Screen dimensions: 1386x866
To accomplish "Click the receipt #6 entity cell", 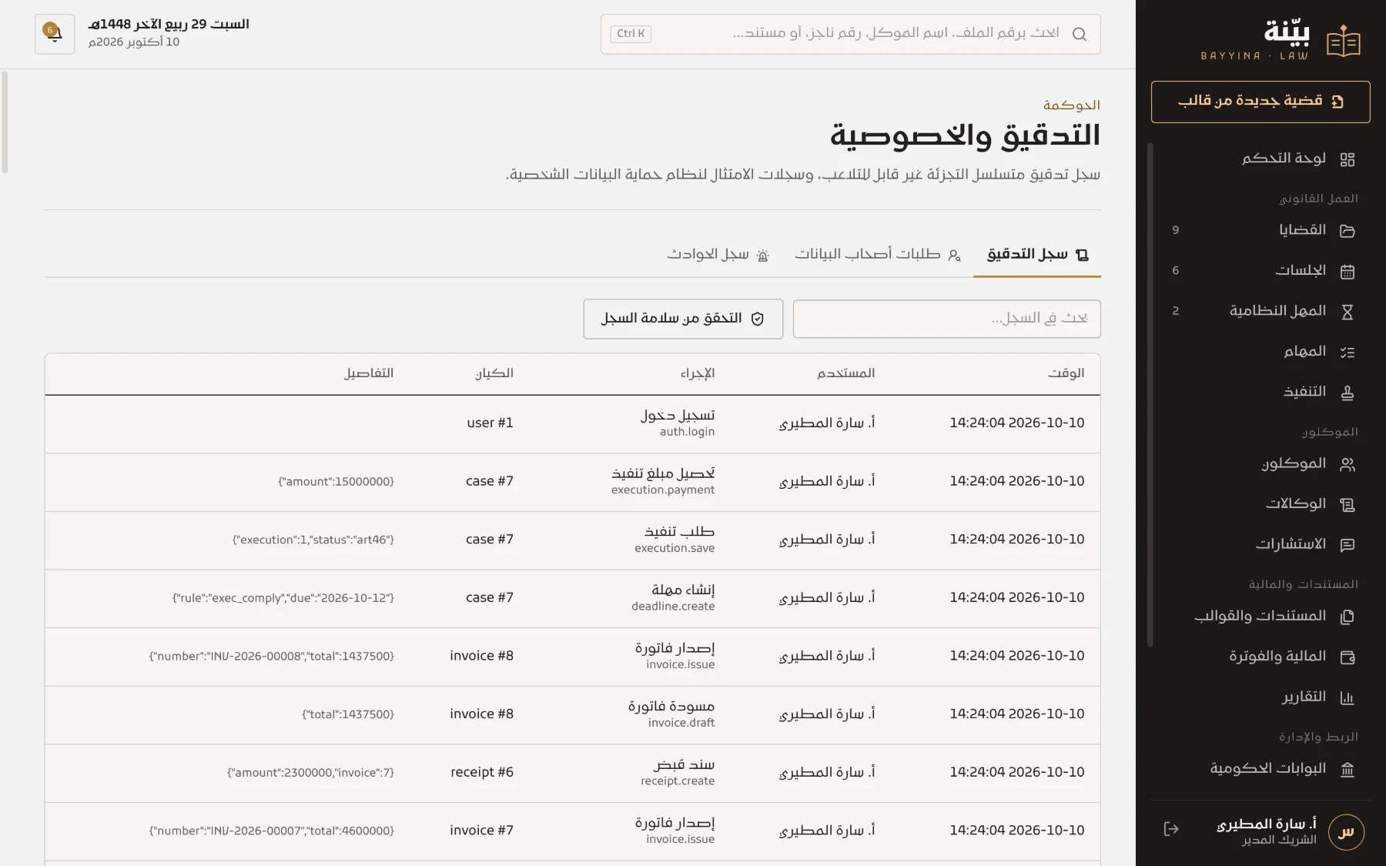I will (482, 772).
